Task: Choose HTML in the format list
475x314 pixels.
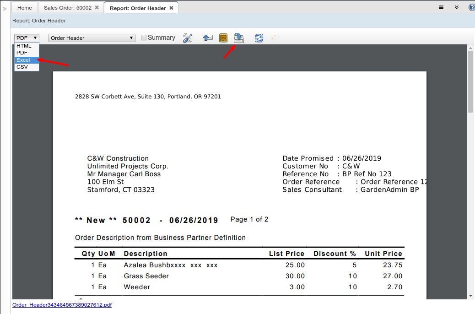Action: [x=24, y=46]
